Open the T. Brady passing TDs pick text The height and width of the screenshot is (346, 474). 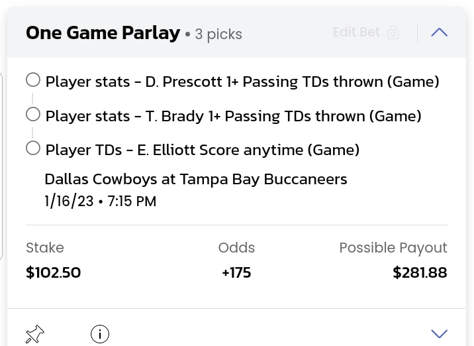click(x=233, y=116)
